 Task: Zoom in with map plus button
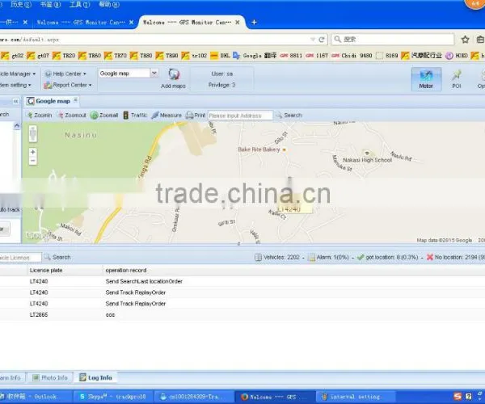point(33,152)
